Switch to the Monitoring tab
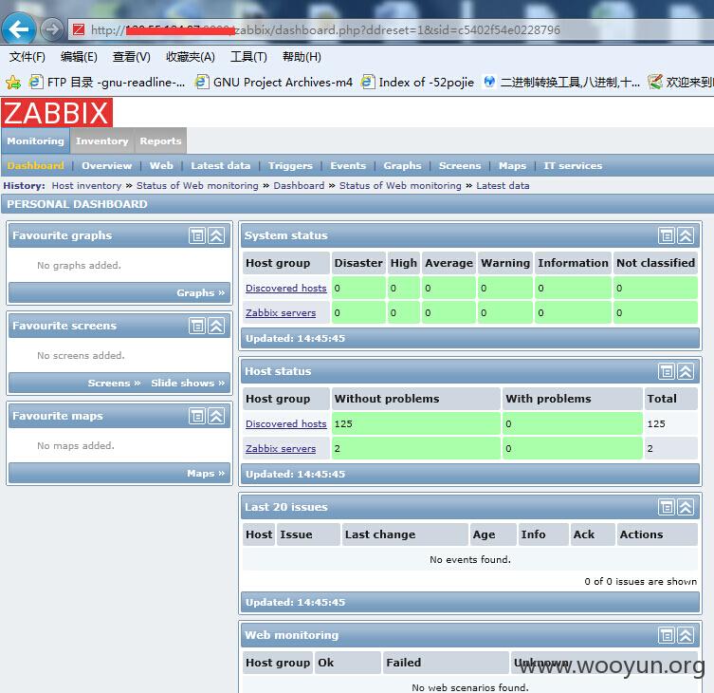714x693 pixels. (x=35, y=140)
